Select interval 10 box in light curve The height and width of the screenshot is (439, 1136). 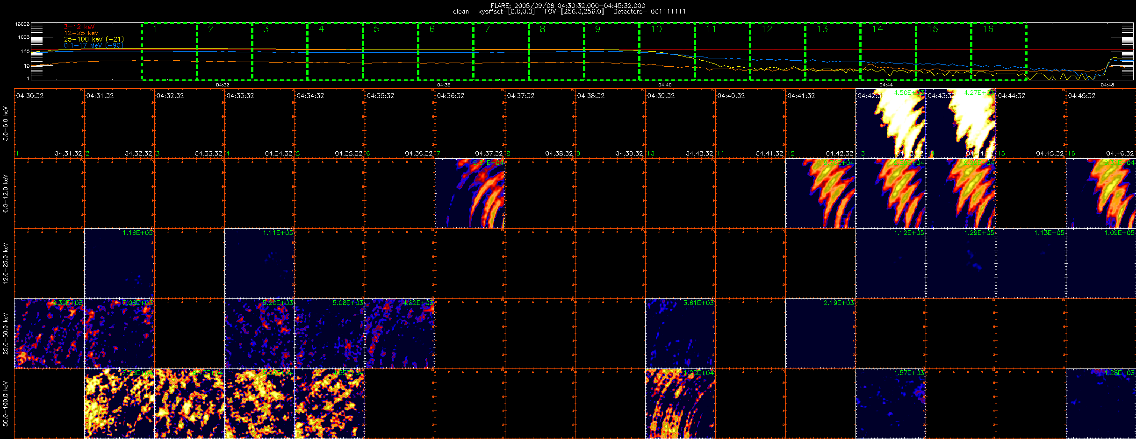pyautogui.click(x=667, y=51)
